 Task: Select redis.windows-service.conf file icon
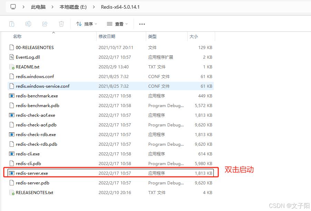[x=12, y=86]
